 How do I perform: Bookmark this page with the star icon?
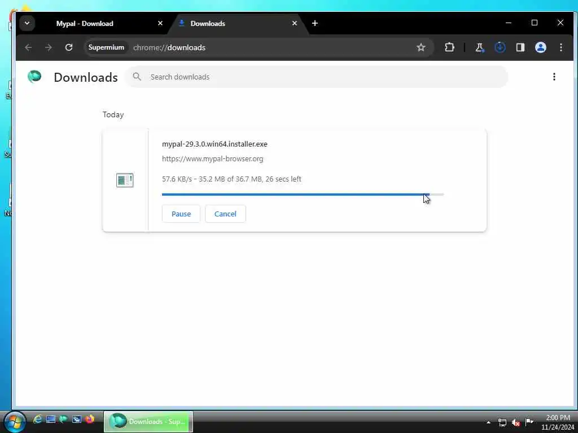click(421, 47)
